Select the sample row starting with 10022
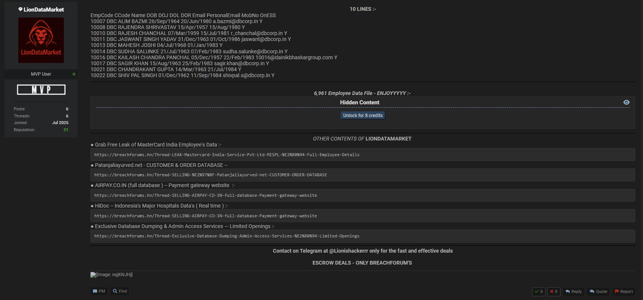The width and height of the screenshot is (643, 300). (x=182, y=75)
